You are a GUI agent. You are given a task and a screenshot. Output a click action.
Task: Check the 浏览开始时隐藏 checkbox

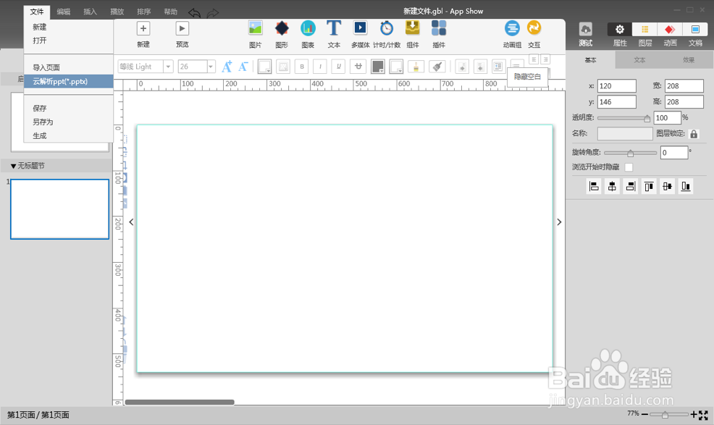(x=629, y=167)
